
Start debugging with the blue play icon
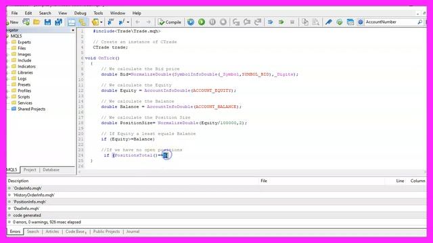tap(191, 22)
